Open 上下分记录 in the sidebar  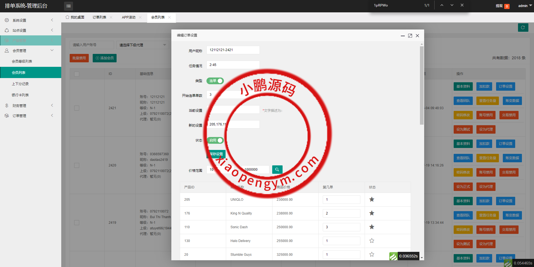point(20,84)
